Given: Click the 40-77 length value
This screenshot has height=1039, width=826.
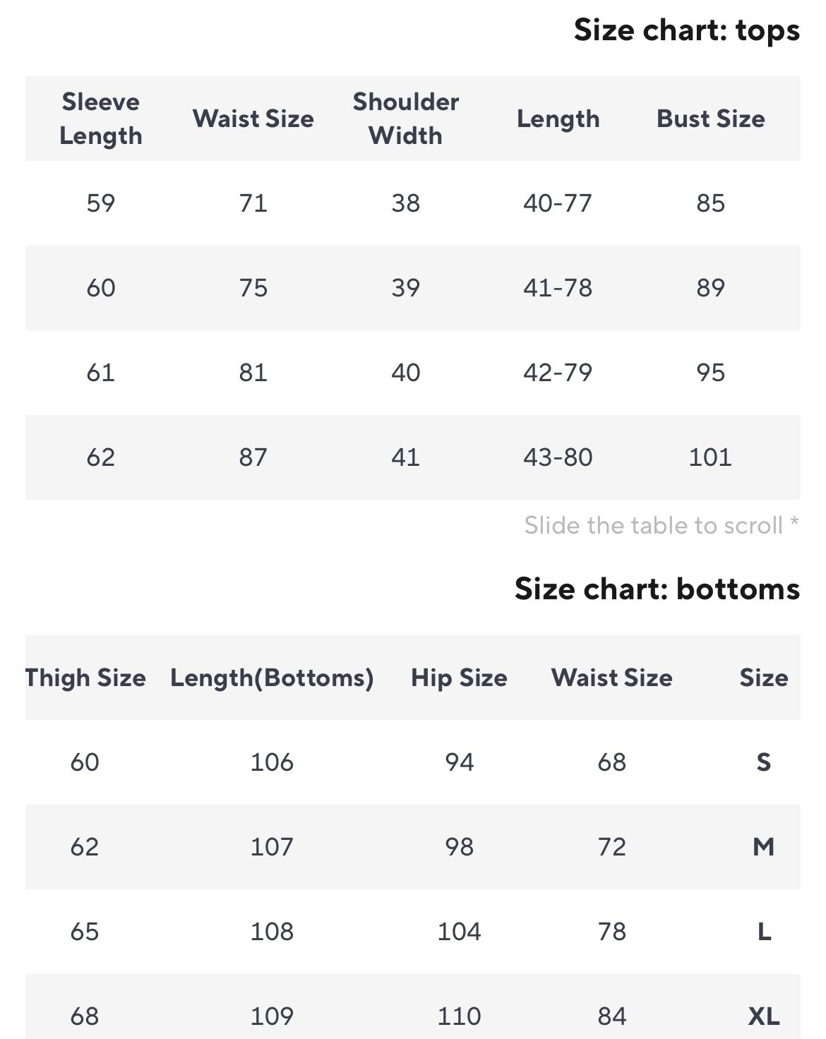Looking at the screenshot, I should (557, 203).
